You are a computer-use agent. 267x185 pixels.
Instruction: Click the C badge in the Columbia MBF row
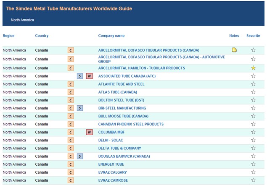coord(71,132)
